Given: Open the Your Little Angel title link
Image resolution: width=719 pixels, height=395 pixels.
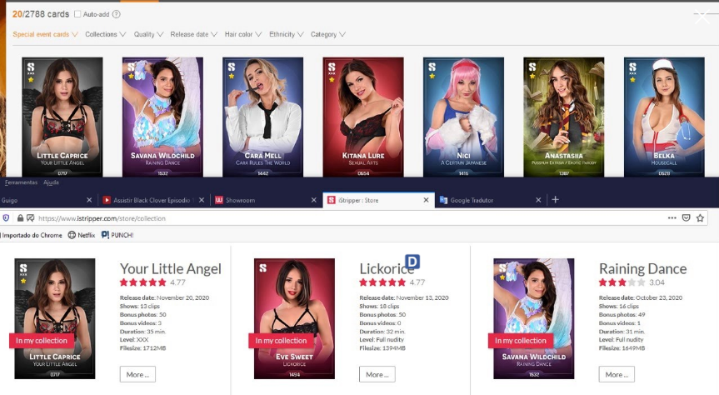Looking at the screenshot, I should tap(171, 268).
